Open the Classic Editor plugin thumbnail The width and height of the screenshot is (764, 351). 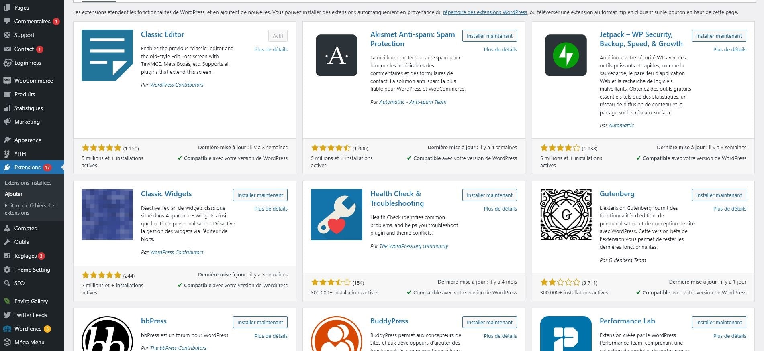tap(107, 55)
